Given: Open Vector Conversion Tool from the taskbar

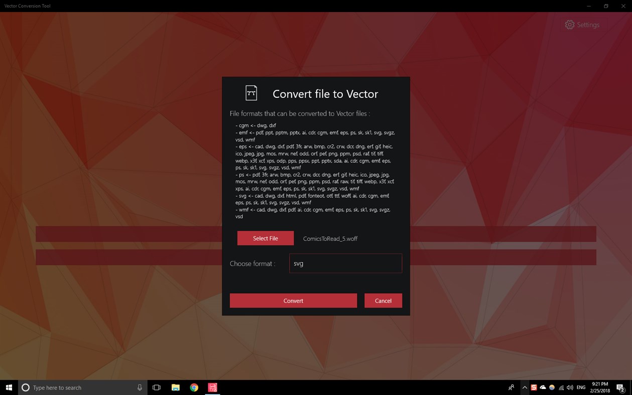Looking at the screenshot, I should click(x=212, y=387).
